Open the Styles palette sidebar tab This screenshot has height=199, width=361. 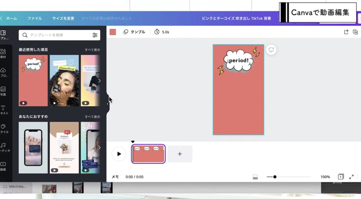4,129
